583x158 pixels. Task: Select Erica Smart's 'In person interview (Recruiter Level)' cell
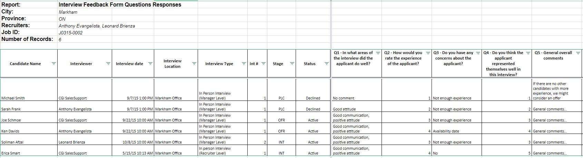pyautogui.click(x=223, y=150)
